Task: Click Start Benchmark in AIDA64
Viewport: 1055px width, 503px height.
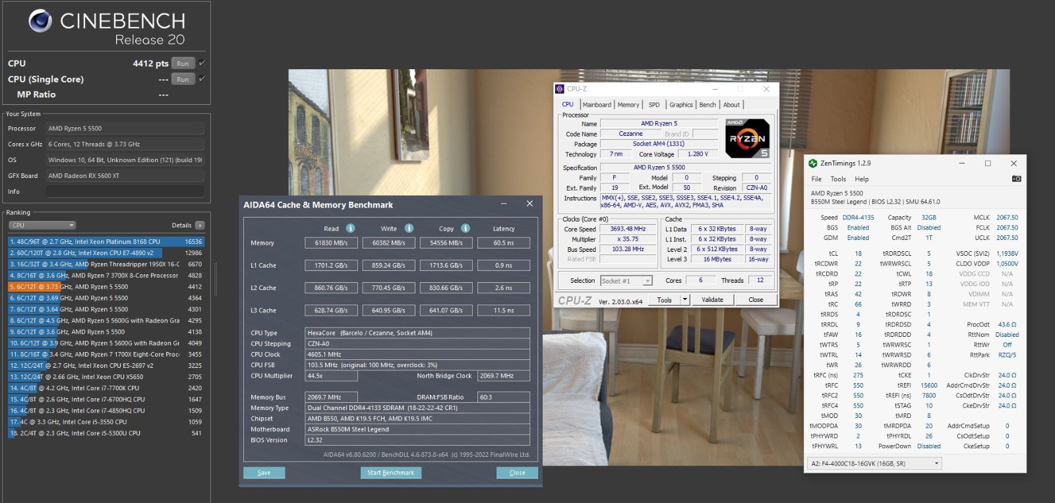Action: 391,473
